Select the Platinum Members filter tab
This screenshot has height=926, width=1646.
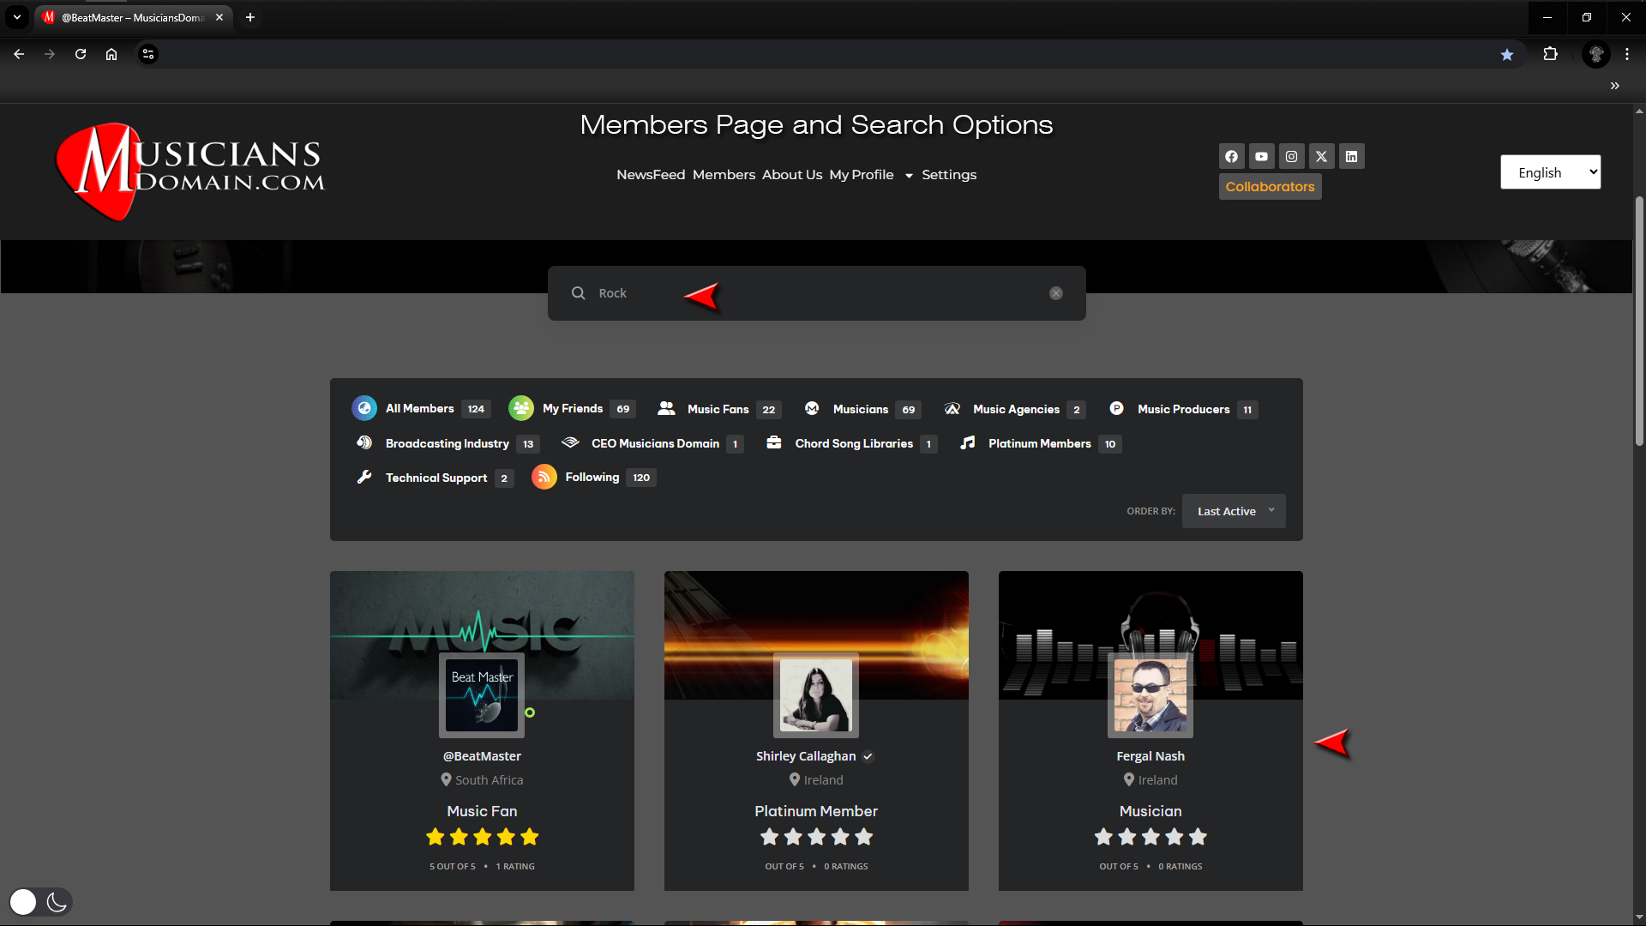1040,443
